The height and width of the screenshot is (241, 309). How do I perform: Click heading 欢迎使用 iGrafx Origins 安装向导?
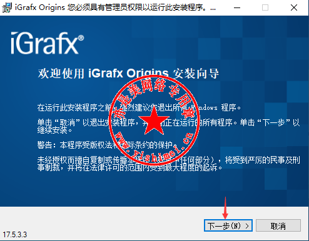pyautogui.click(x=128, y=74)
